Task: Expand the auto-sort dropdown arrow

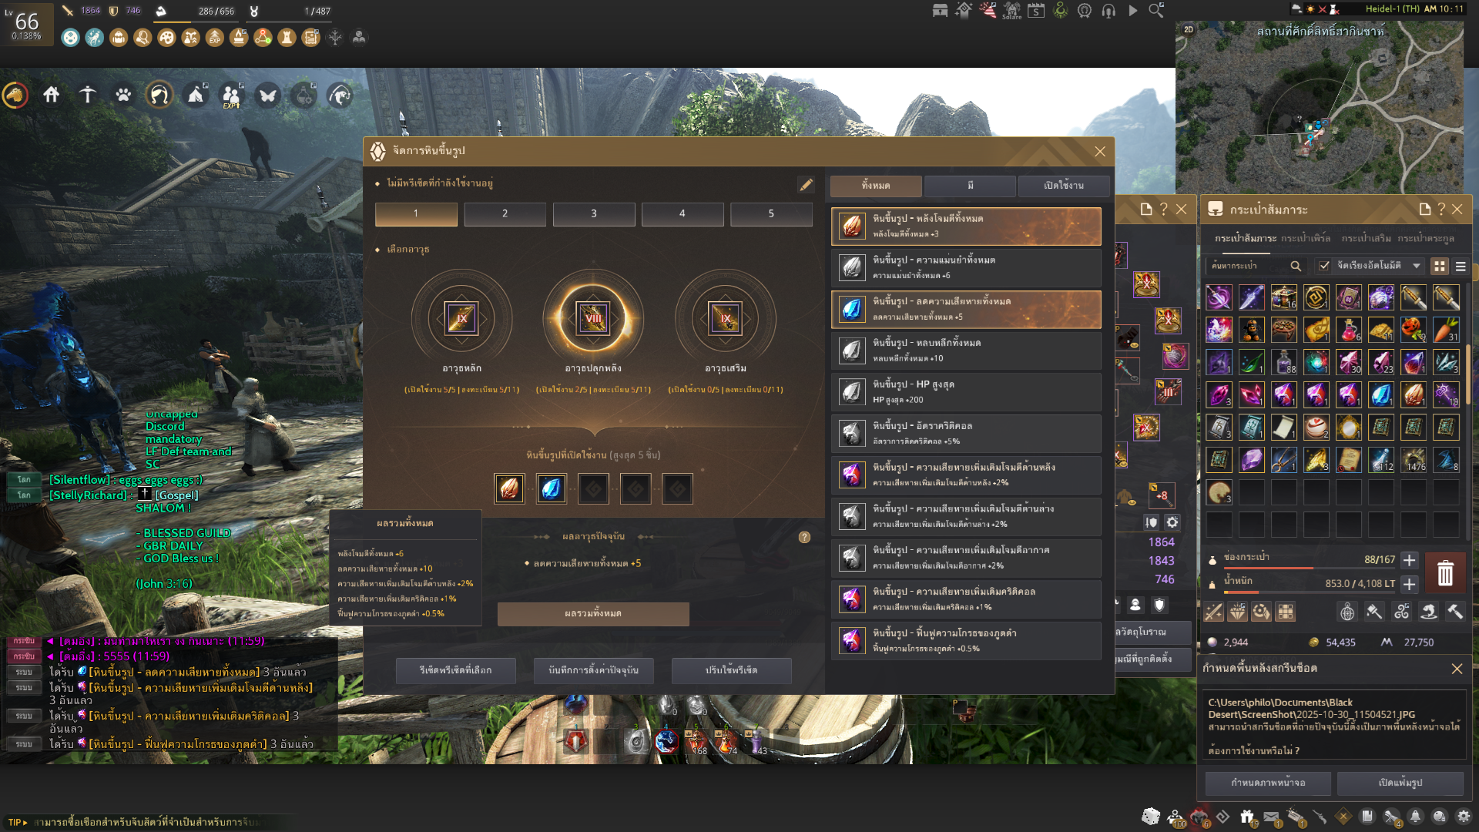Action: pyautogui.click(x=1416, y=266)
